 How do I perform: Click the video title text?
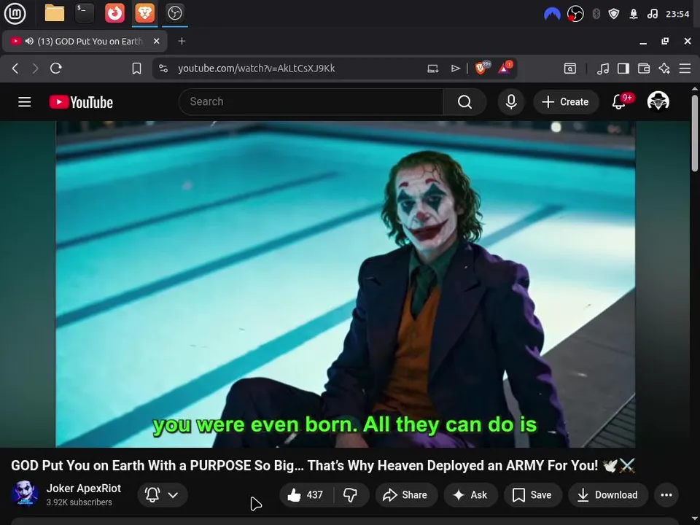point(322,466)
